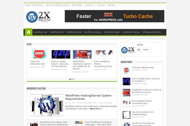Click the Turbo Cache banner advertisement
This screenshot has height=126, width=190.
[115, 16]
